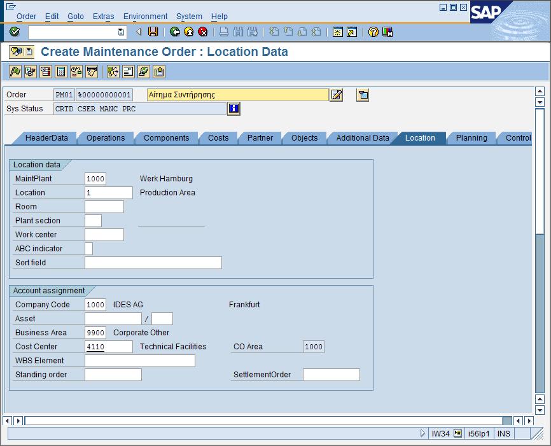Image resolution: width=551 pixels, height=446 pixels.
Task: Click the Next Page icon
Action: 302,32
